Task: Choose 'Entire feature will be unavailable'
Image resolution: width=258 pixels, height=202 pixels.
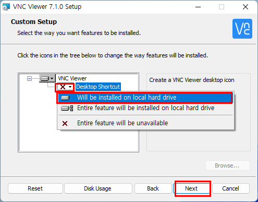Action: [146, 123]
